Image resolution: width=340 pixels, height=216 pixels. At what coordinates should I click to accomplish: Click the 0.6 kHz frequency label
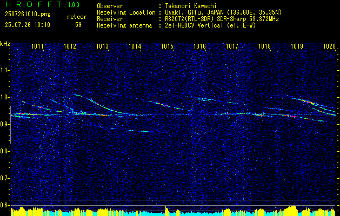click(4, 205)
